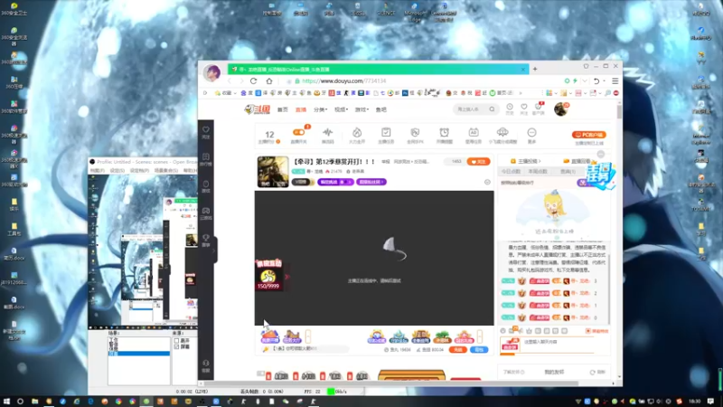The image size is (723, 407).
Task: Click the chat message input box
Action: point(558,343)
